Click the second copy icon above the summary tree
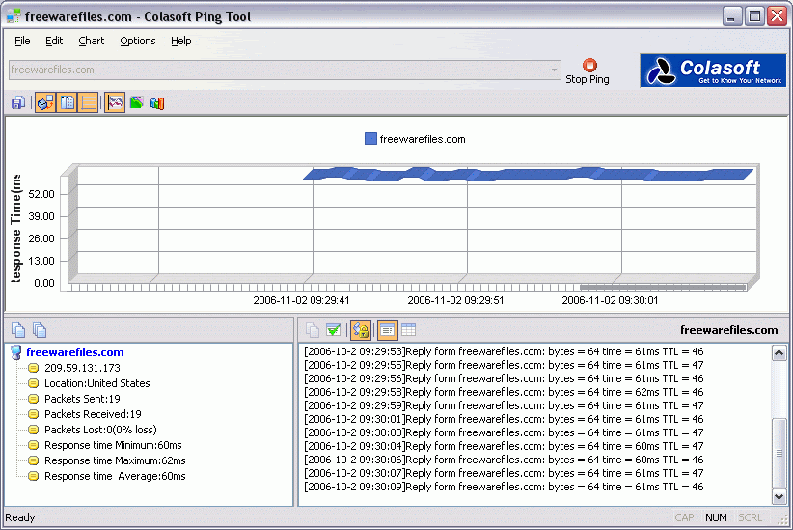The image size is (793, 530). [40, 330]
